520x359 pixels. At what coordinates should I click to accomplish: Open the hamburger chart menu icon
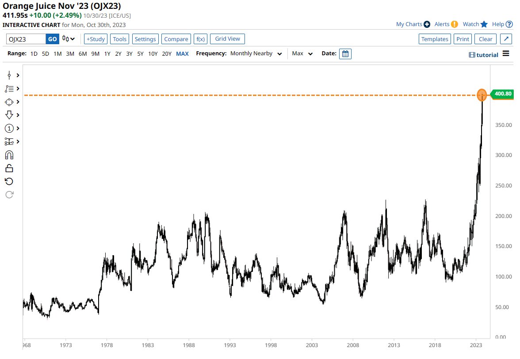(506, 53)
